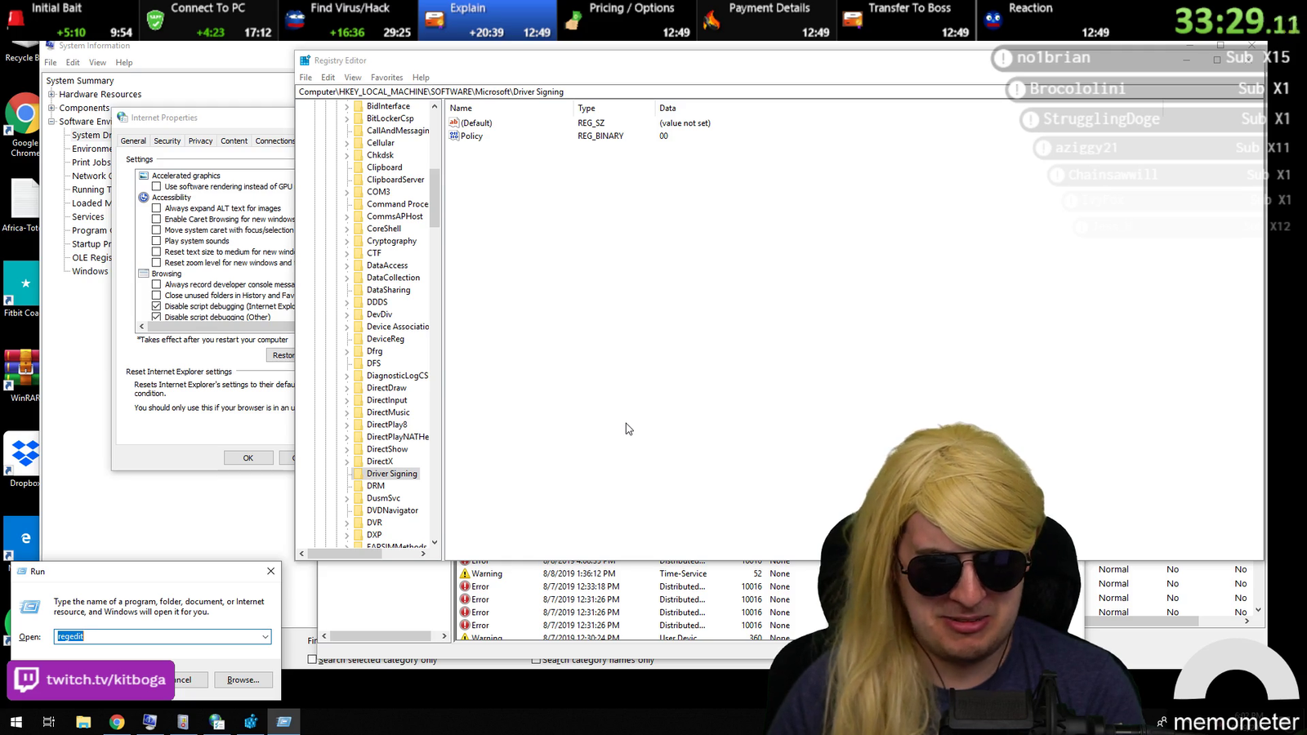This screenshot has height=735, width=1307.
Task: Switch to System Information taskbar icon
Action: point(149,722)
